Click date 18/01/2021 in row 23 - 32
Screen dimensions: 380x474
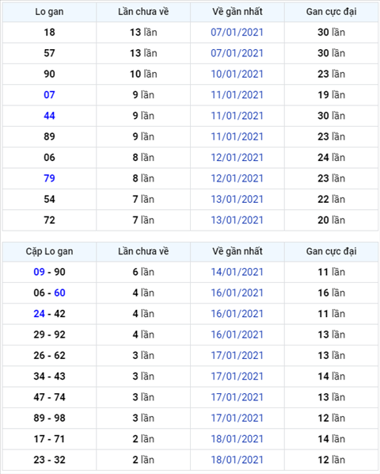tap(237, 460)
